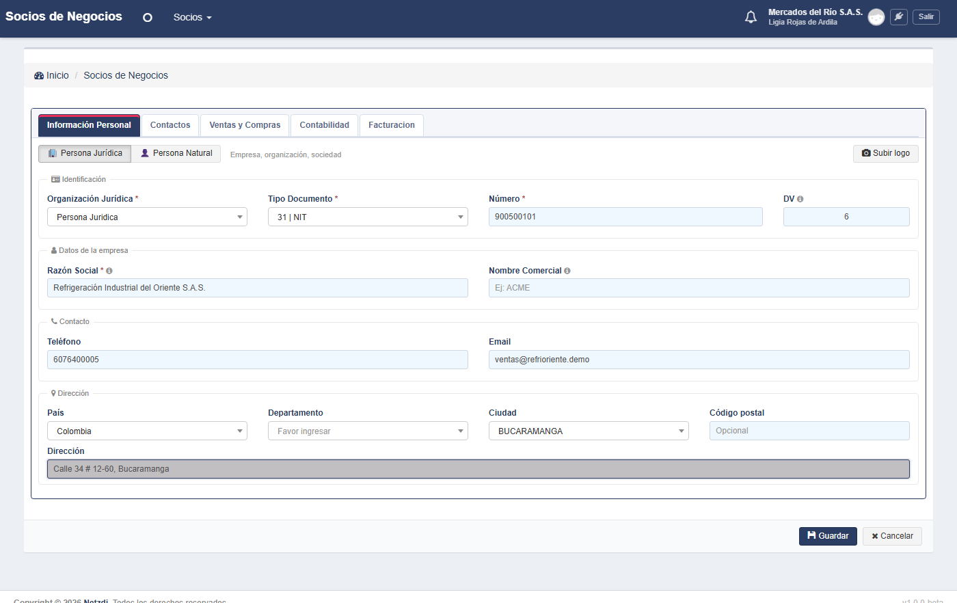Open the Tipo Documento dropdown
Screen dimensions: 957x603
[368, 217]
